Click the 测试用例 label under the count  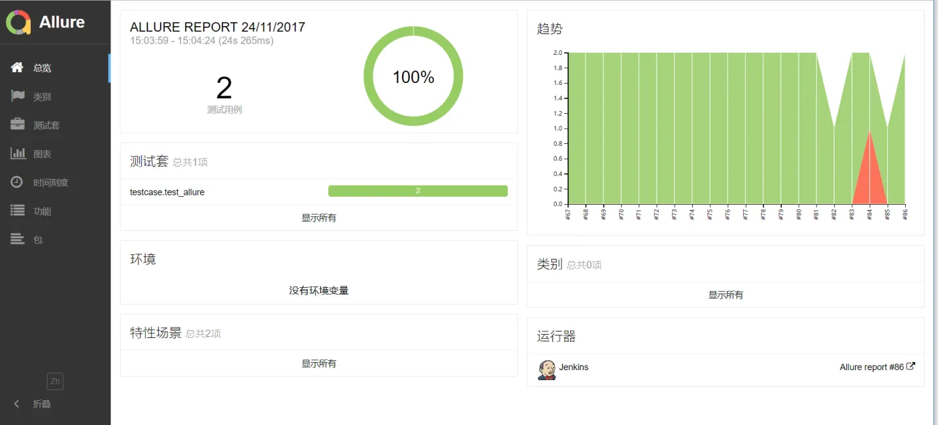coord(224,110)
